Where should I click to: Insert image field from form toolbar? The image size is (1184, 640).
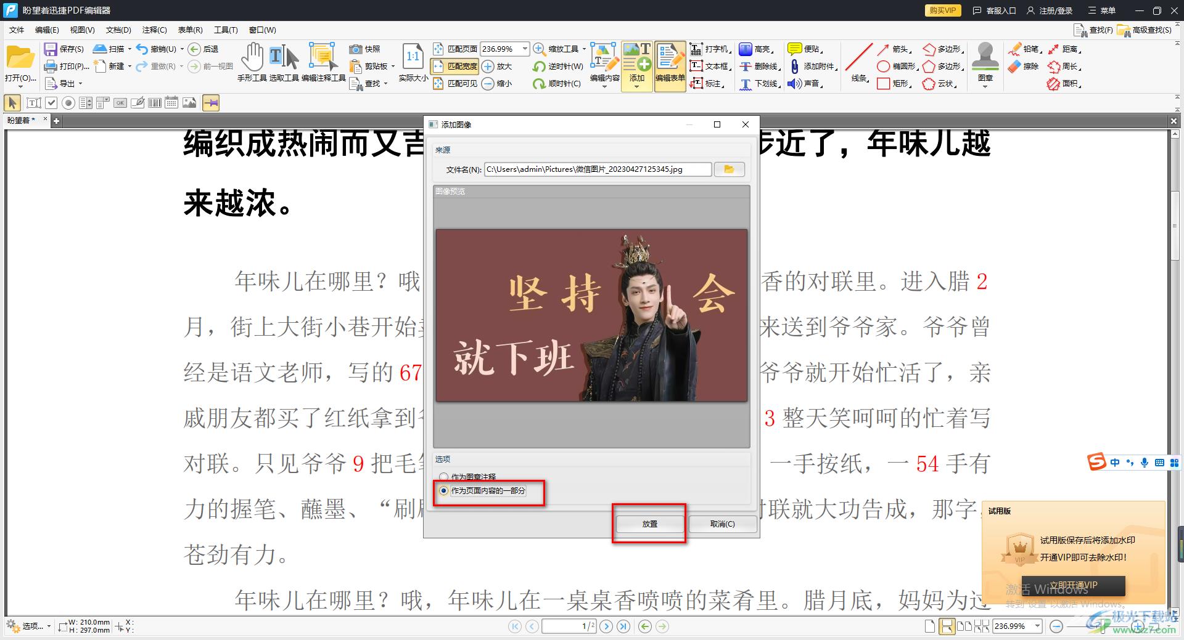189,103
